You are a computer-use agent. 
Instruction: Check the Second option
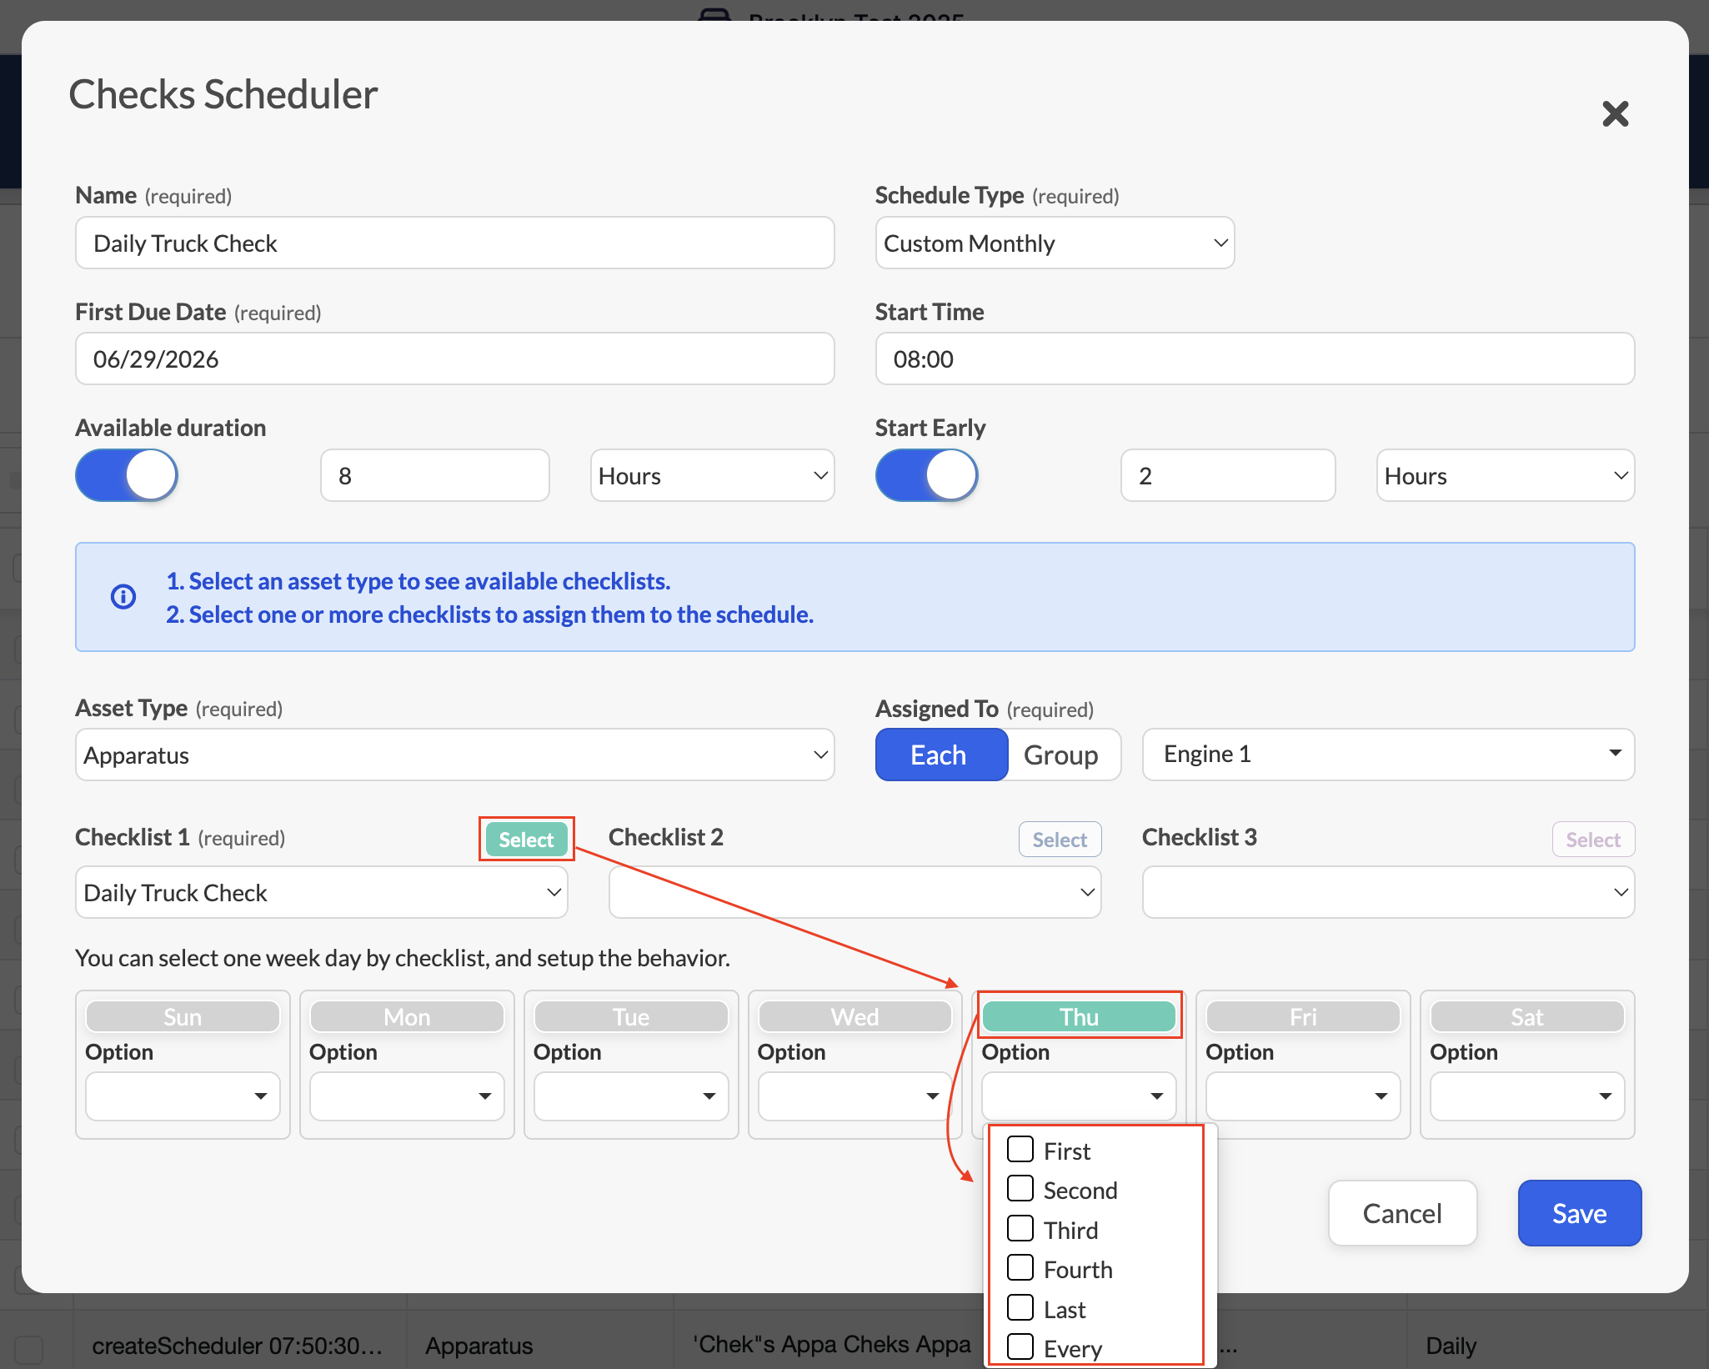coord(1020,1189)
